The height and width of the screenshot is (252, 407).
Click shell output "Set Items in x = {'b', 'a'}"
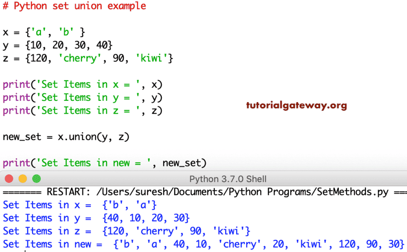80,205
